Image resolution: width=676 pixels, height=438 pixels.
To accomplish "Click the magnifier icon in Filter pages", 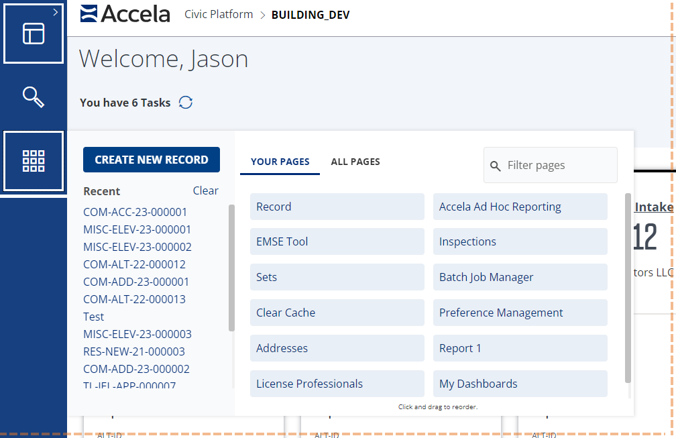I will click(x=496, y=166).
